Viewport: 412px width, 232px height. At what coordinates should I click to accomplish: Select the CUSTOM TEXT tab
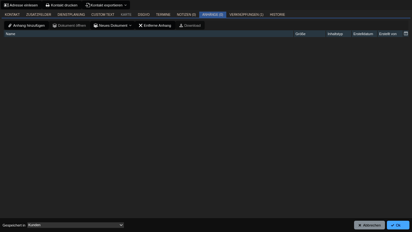click(x=103, y=15)
